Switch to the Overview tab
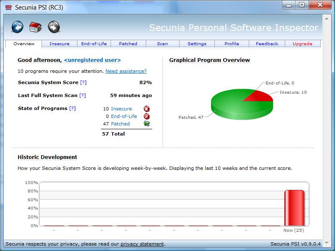 pyautogui.click(x=24, y=44)
